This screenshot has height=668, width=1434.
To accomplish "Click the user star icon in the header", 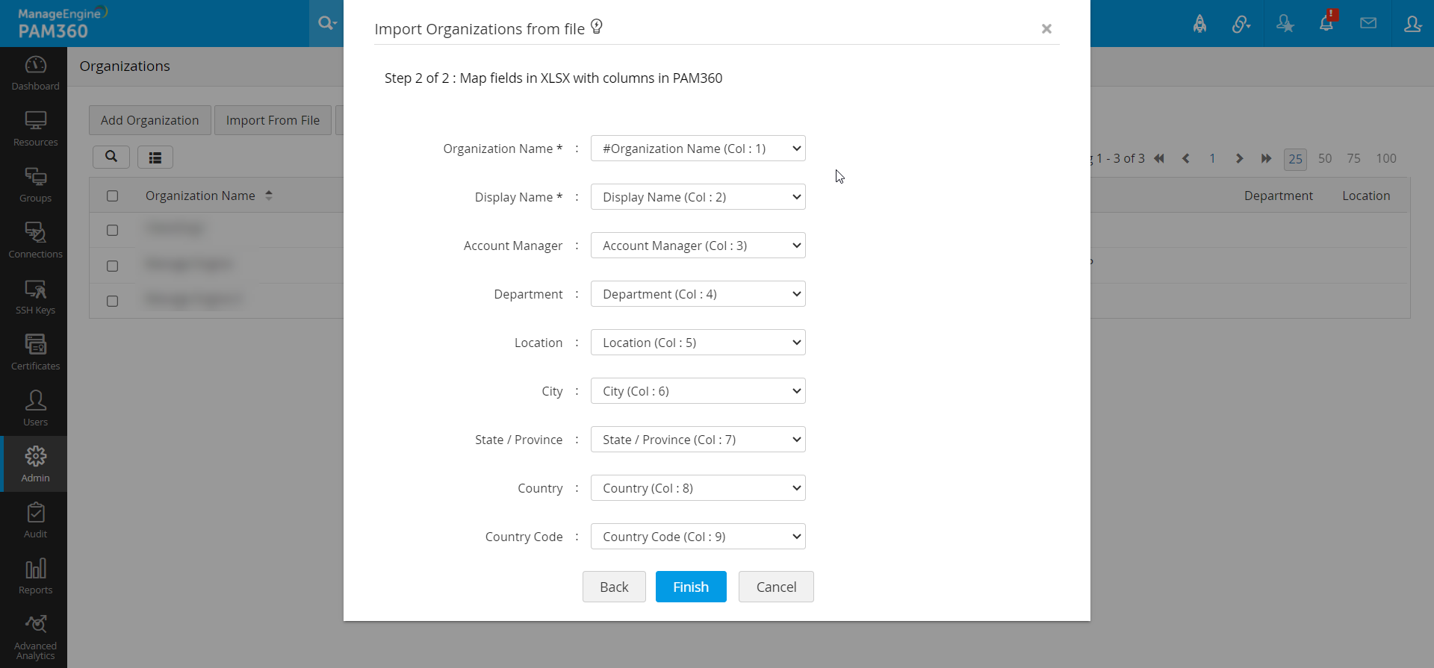I will click(x=1285, y=24).
